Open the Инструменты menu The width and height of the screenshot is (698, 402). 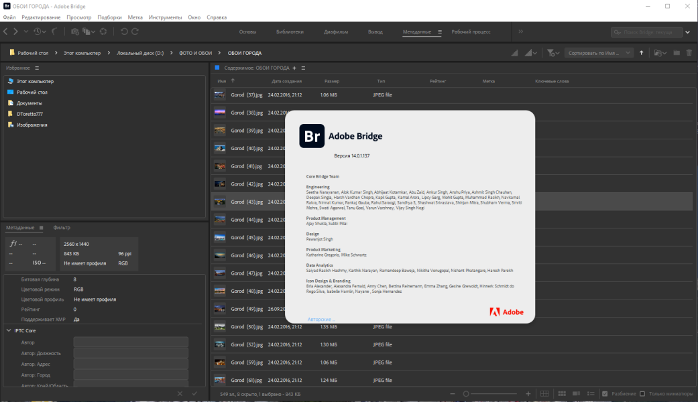coord(165,17)
